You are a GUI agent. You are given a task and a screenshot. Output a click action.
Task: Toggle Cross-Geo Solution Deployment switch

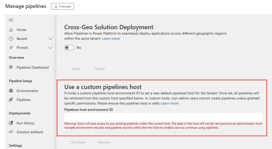[69, 48]
